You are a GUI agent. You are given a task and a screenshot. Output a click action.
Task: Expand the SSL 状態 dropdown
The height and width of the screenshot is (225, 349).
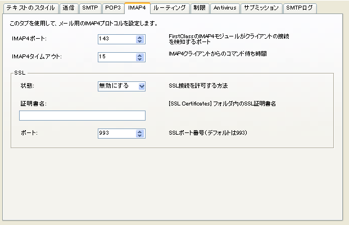point(141,86)
